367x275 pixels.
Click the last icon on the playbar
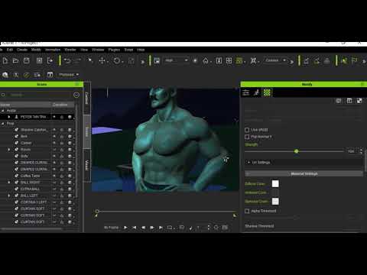pyautogui.click(x=225, y=228)
